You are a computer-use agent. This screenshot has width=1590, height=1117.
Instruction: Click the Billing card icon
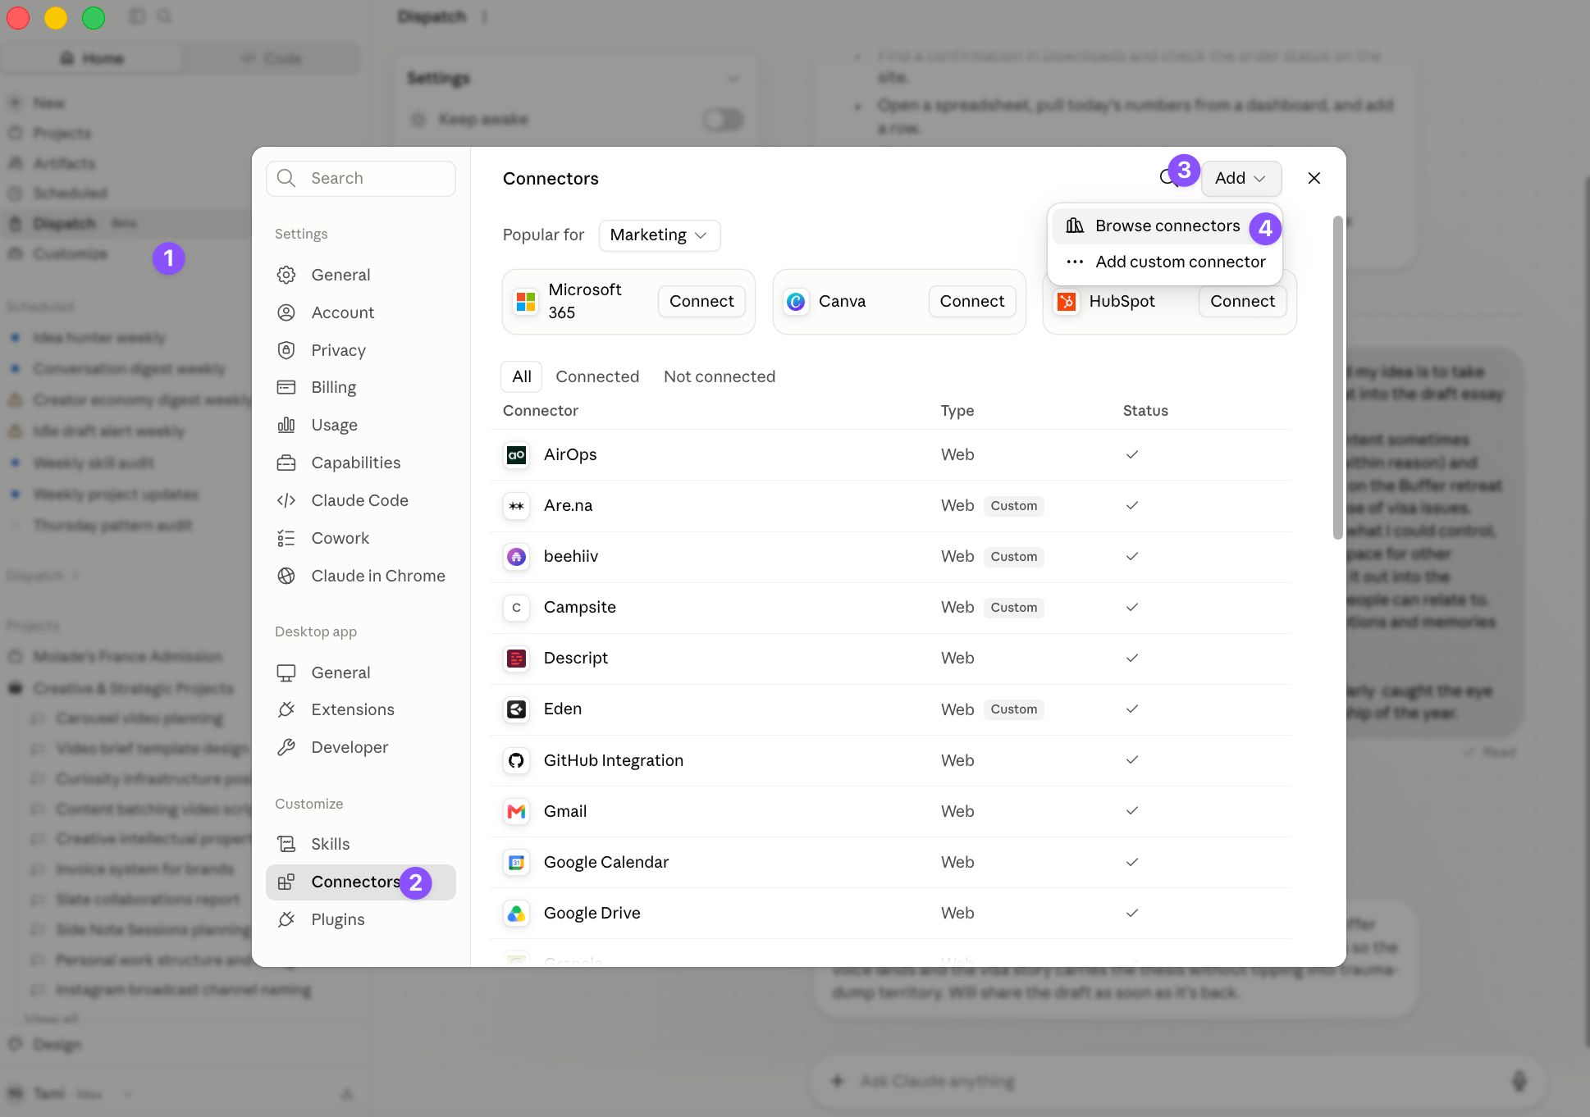click(286, 387)
